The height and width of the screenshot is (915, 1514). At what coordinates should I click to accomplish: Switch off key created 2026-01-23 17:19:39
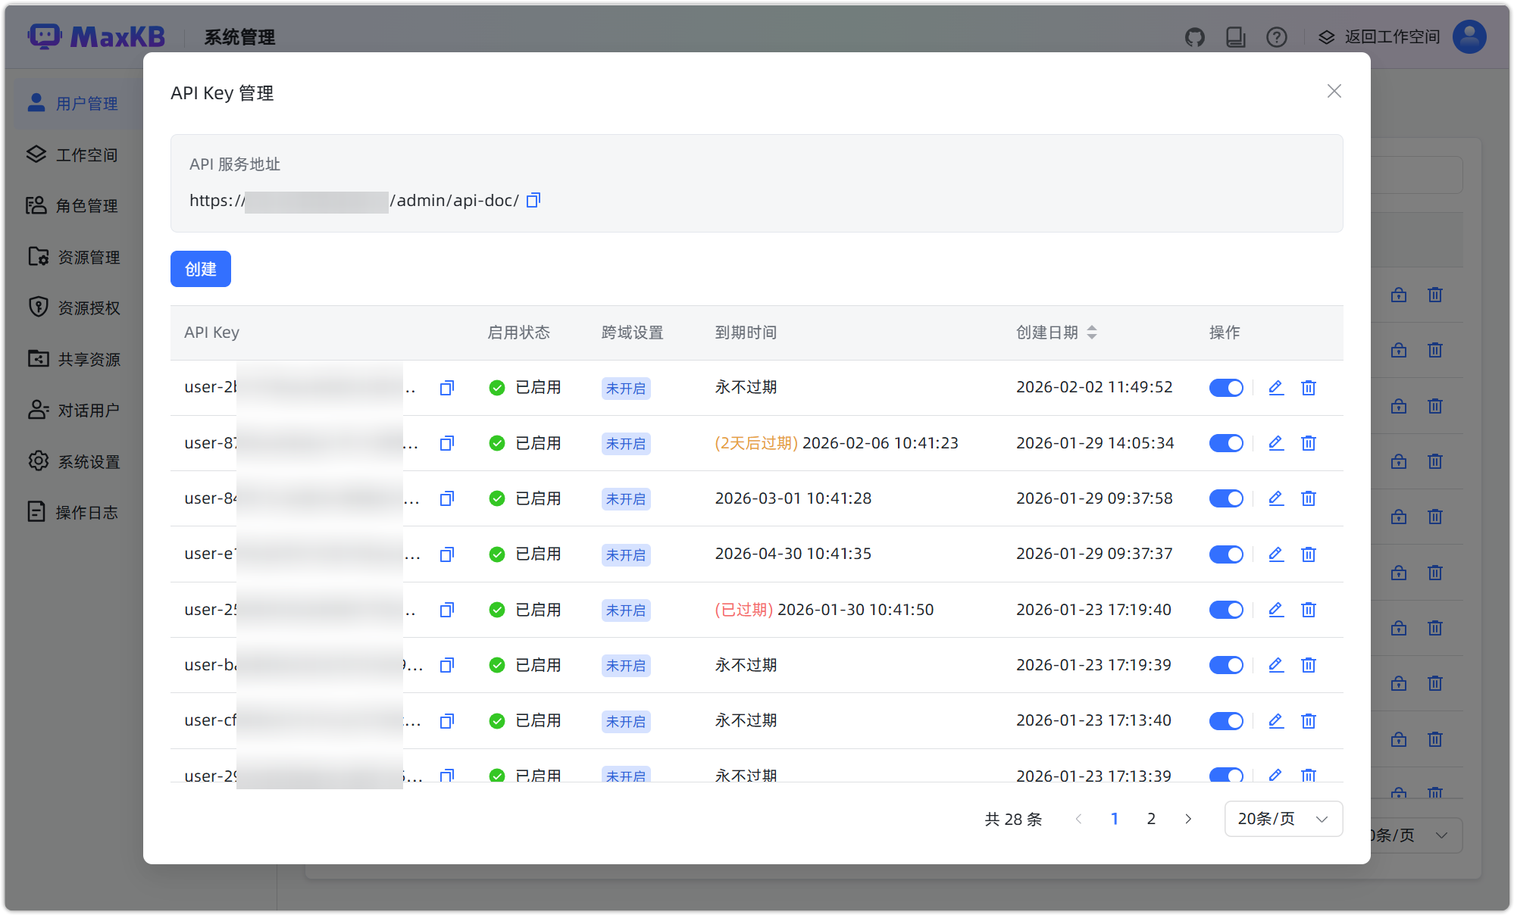point(1226,665)
